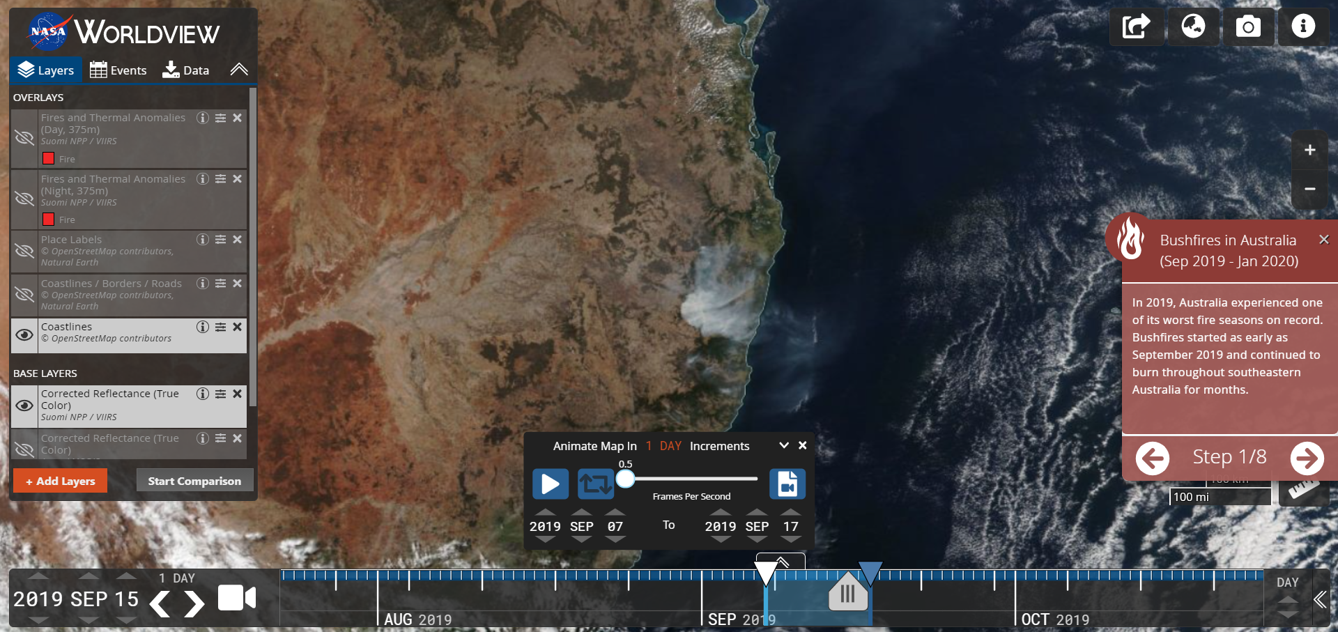Click the timeline date dragger handle

click(847, 592)
